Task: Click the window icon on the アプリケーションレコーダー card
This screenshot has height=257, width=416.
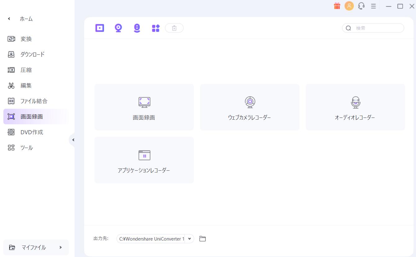Action: pyautogui.click(x=144, y=155)
